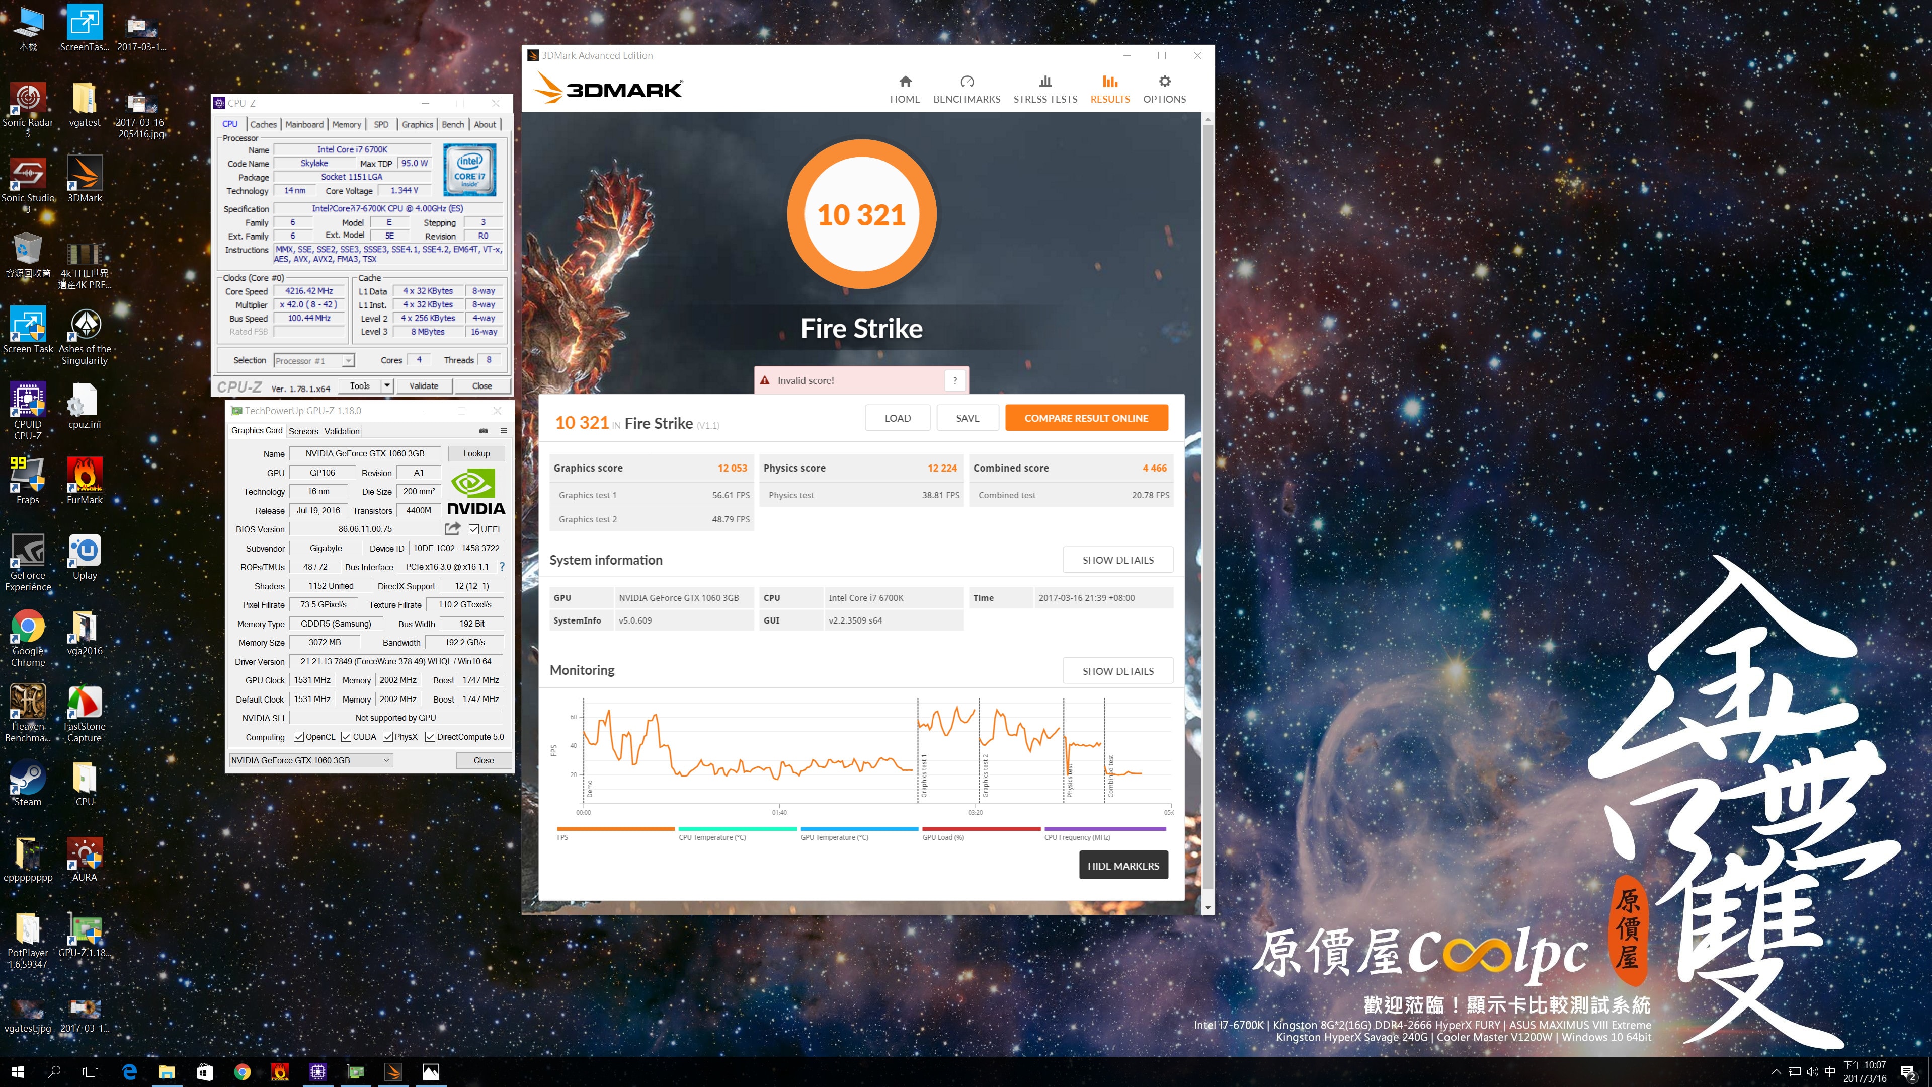1932x1087 pixels.
Task: Expand the Tools dropdown arrow in CPU-Z
Action: [387, 385]
